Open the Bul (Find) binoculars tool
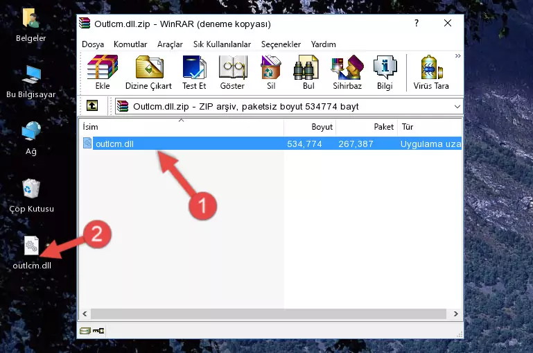 pos(308,72)
